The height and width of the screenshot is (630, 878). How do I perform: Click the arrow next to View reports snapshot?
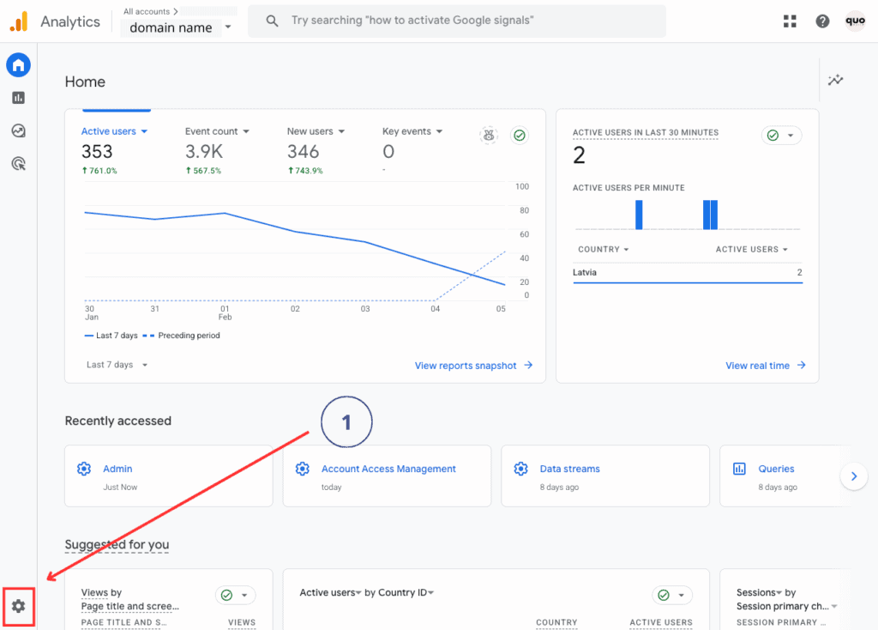pyautogui.click(x=528, y=366)
